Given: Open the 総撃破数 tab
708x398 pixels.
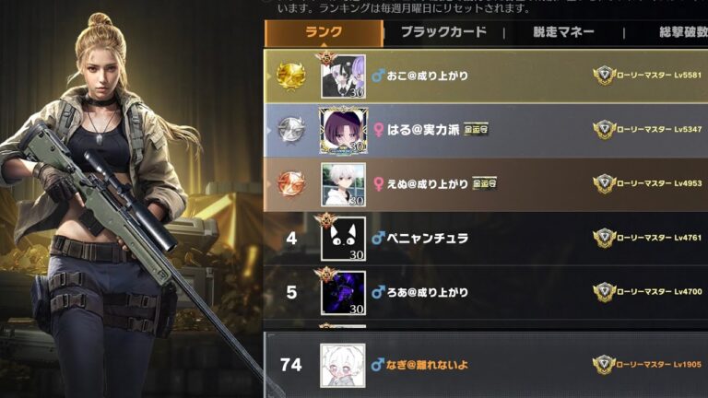Looking at the screenshot, I should click(683, 32).
